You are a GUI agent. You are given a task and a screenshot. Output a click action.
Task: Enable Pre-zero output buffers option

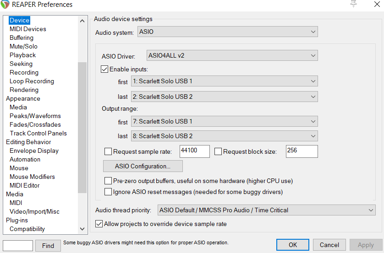[x=108, y=181]
